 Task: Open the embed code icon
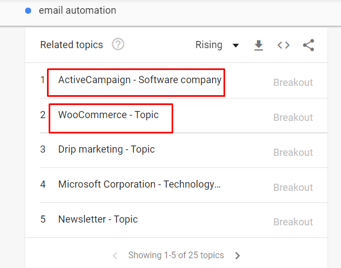coord(284,45)
